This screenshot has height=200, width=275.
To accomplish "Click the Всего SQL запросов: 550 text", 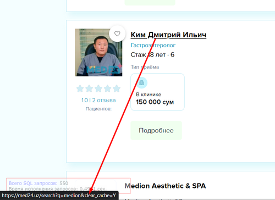I will pyautogui.click(x=38, y=183).
